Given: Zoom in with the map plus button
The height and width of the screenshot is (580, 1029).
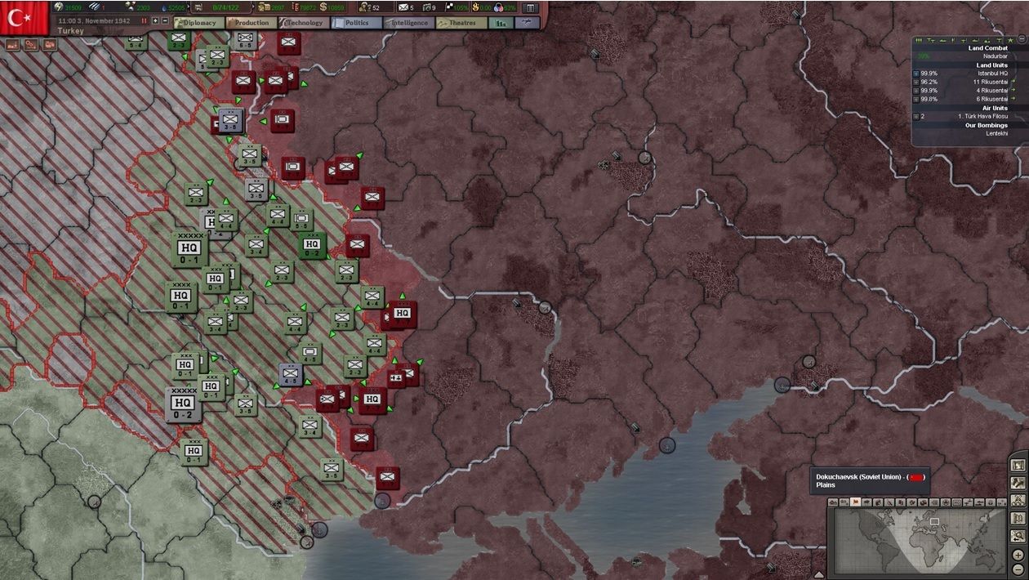Looking at the screenshot, I should 1018,555.
